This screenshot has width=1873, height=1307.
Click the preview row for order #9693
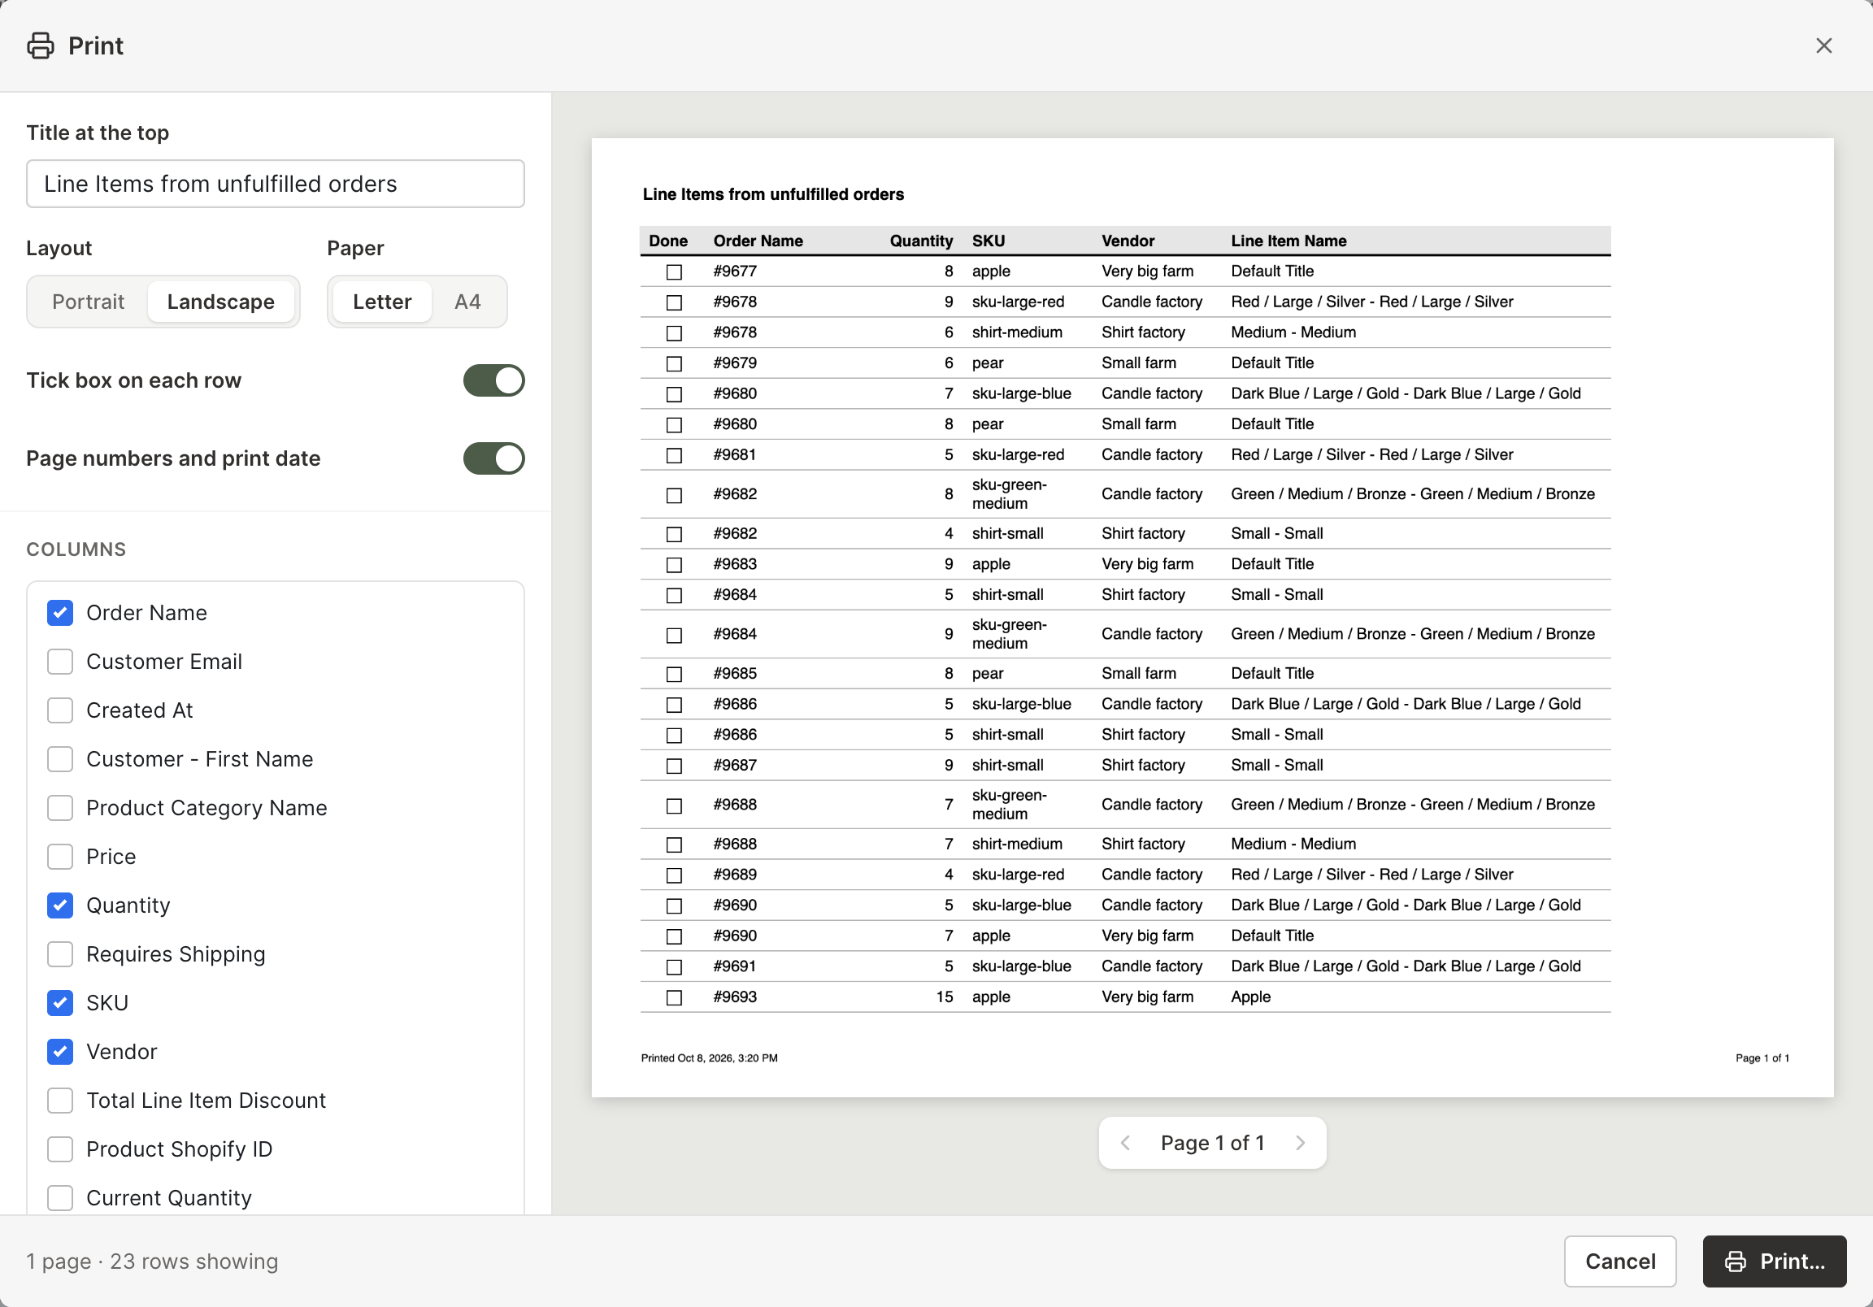click(1124, 997)
